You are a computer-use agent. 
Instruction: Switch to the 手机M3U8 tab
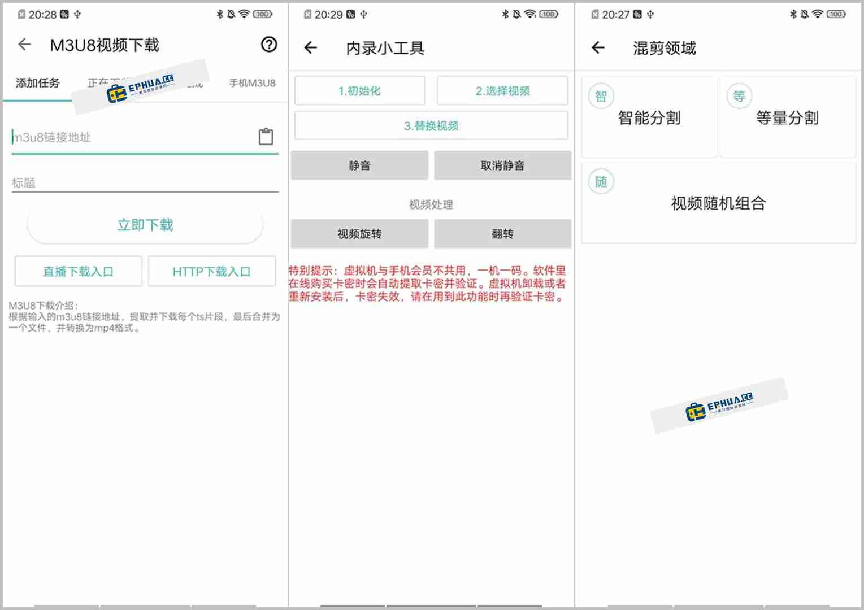(251, 83)
